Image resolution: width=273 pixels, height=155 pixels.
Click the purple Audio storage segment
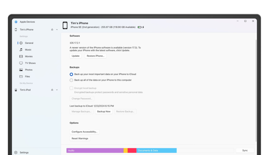(x=95, y=151)
